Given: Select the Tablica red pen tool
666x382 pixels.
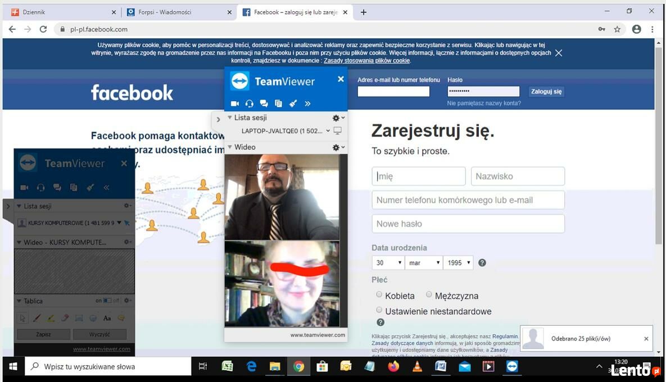Looking at the screenshot, I should click(37, 318).
